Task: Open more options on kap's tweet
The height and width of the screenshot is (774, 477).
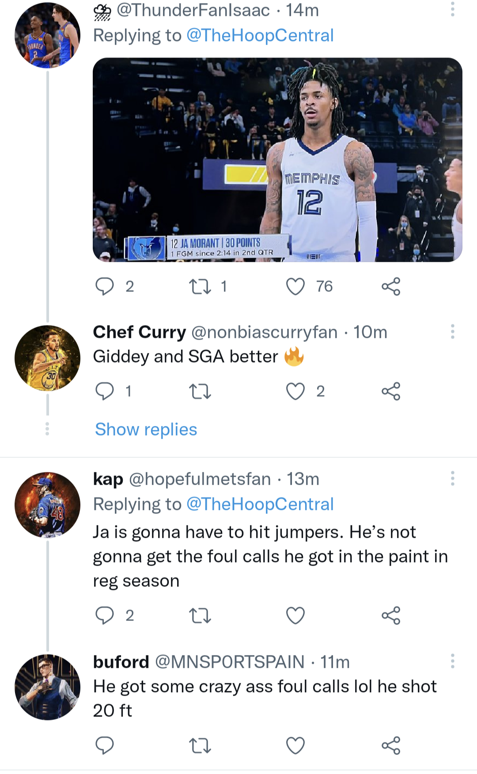Action: [x=452, y=478]
